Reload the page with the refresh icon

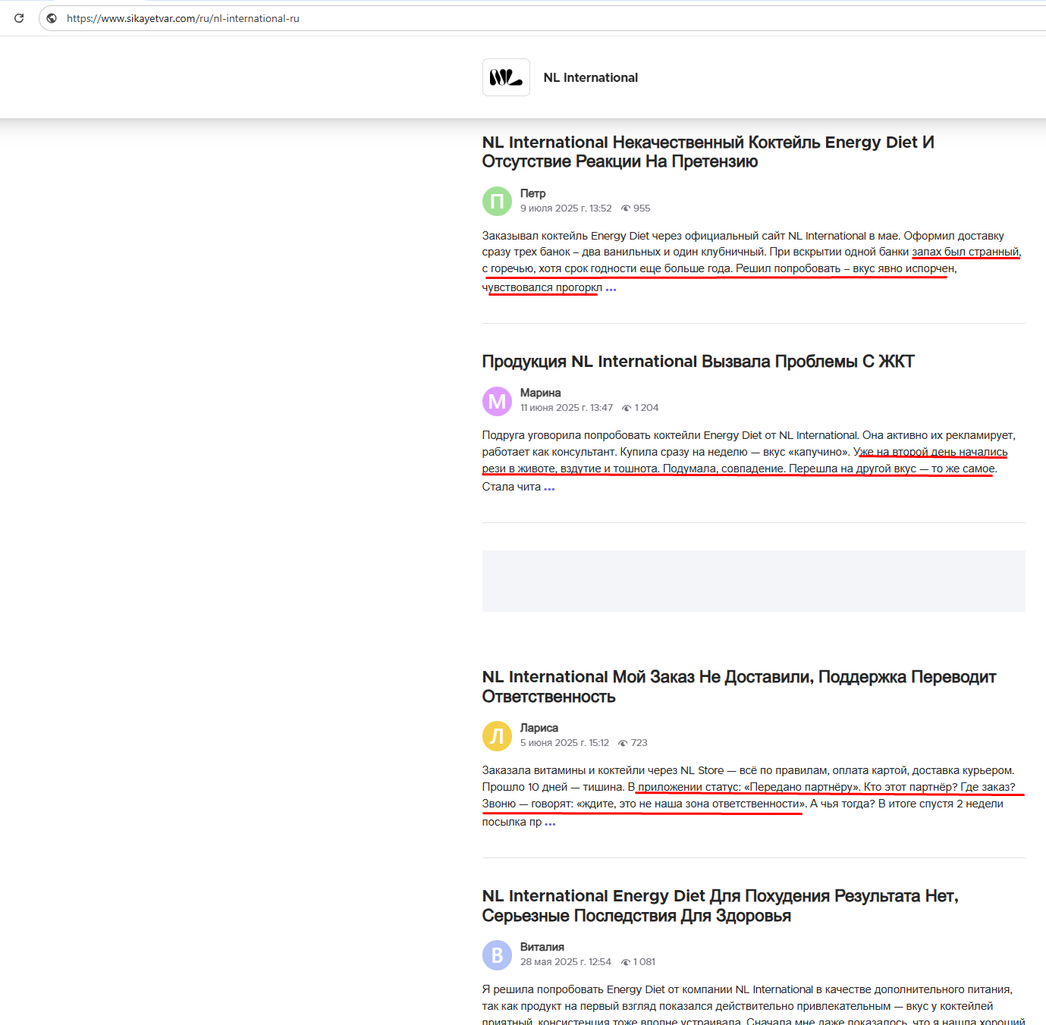[19, 18]
